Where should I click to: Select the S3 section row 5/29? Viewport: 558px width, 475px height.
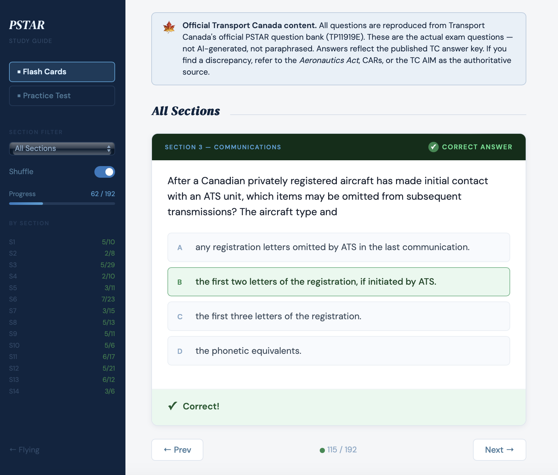(62, 265)
